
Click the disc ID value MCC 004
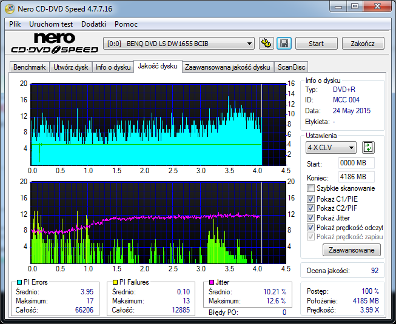point(346,100)
